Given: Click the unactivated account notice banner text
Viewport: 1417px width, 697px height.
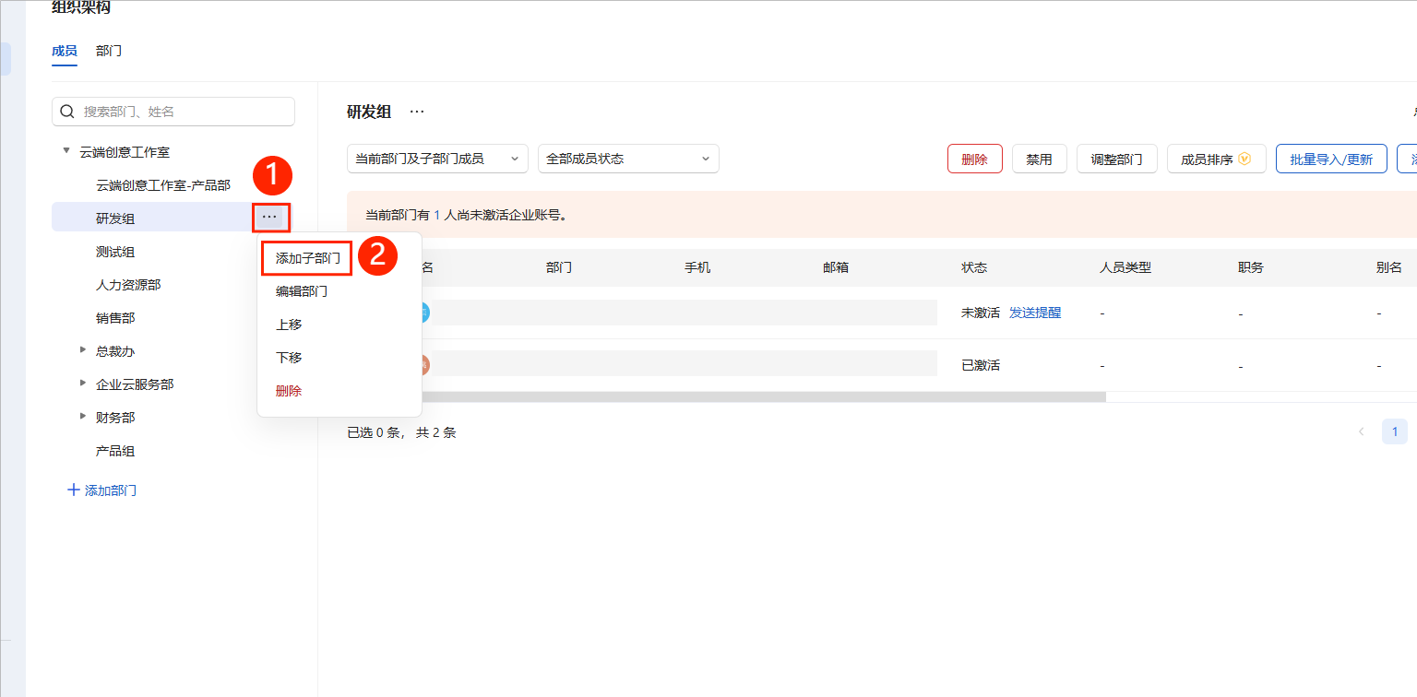Looking at the screenshot, I should 466,215.
